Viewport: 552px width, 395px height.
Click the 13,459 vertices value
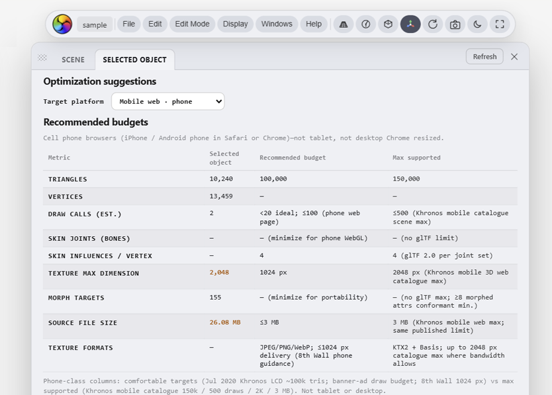pyautogui.click(x=221, y=196)
